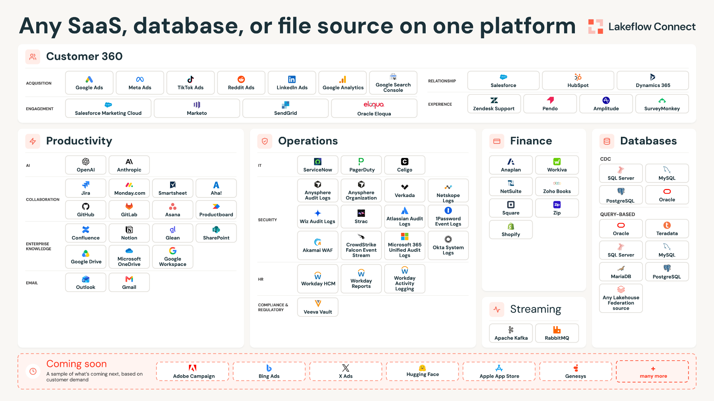
Task: Select the Oracle Eloqua card
Action: click(x=374, y=108)
